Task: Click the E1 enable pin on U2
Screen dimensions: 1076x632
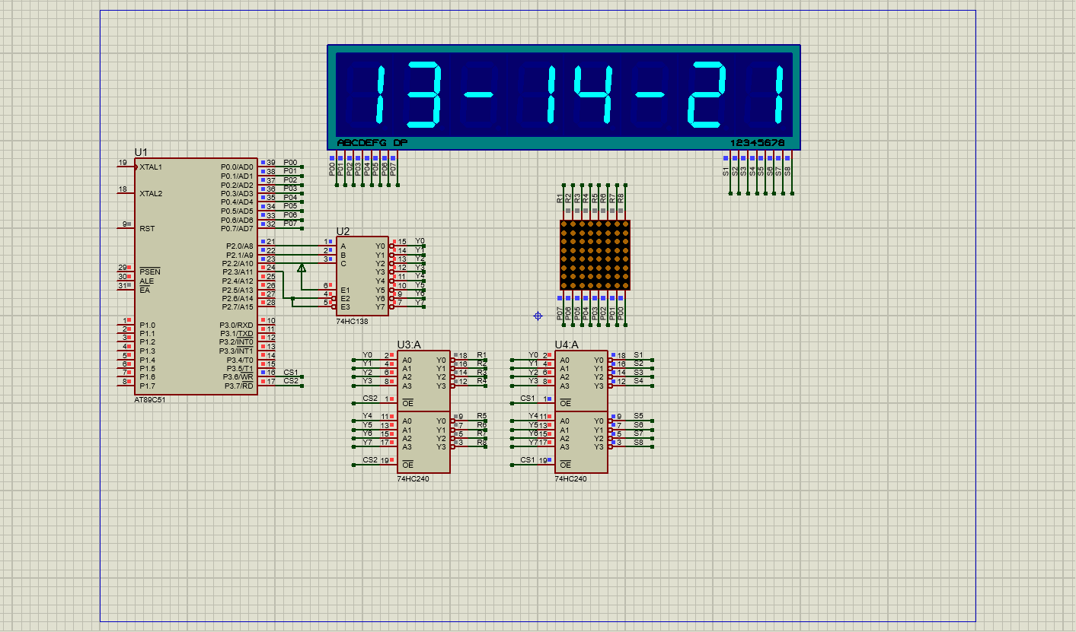Action: [x=345, y=290]
